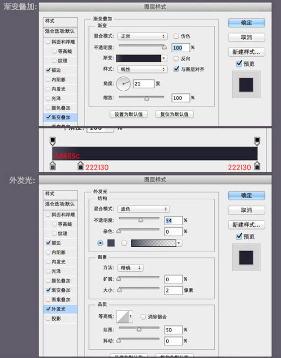281x358 pixels.
Task: Click 范围 field showing 50
Action: pos(173,330)
